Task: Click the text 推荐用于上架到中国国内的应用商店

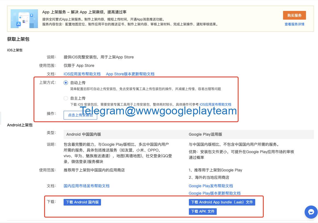Action: pyautogui.click(x=94, y=170)
